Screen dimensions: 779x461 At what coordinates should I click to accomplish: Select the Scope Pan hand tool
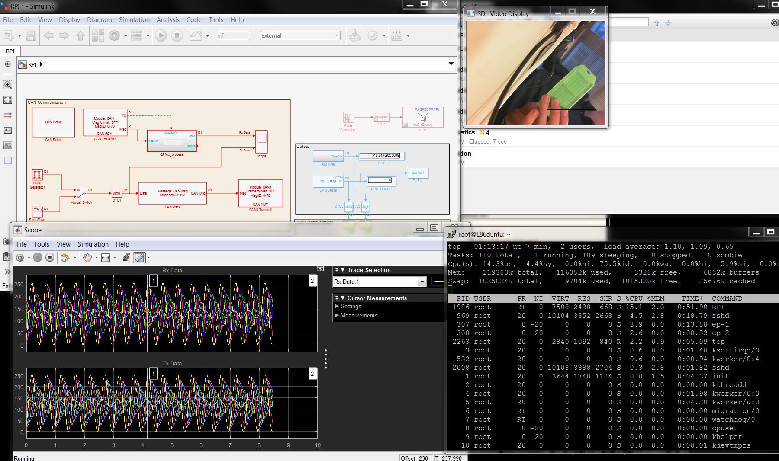[87, 258]
